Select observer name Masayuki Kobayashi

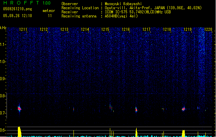[123, 4]
